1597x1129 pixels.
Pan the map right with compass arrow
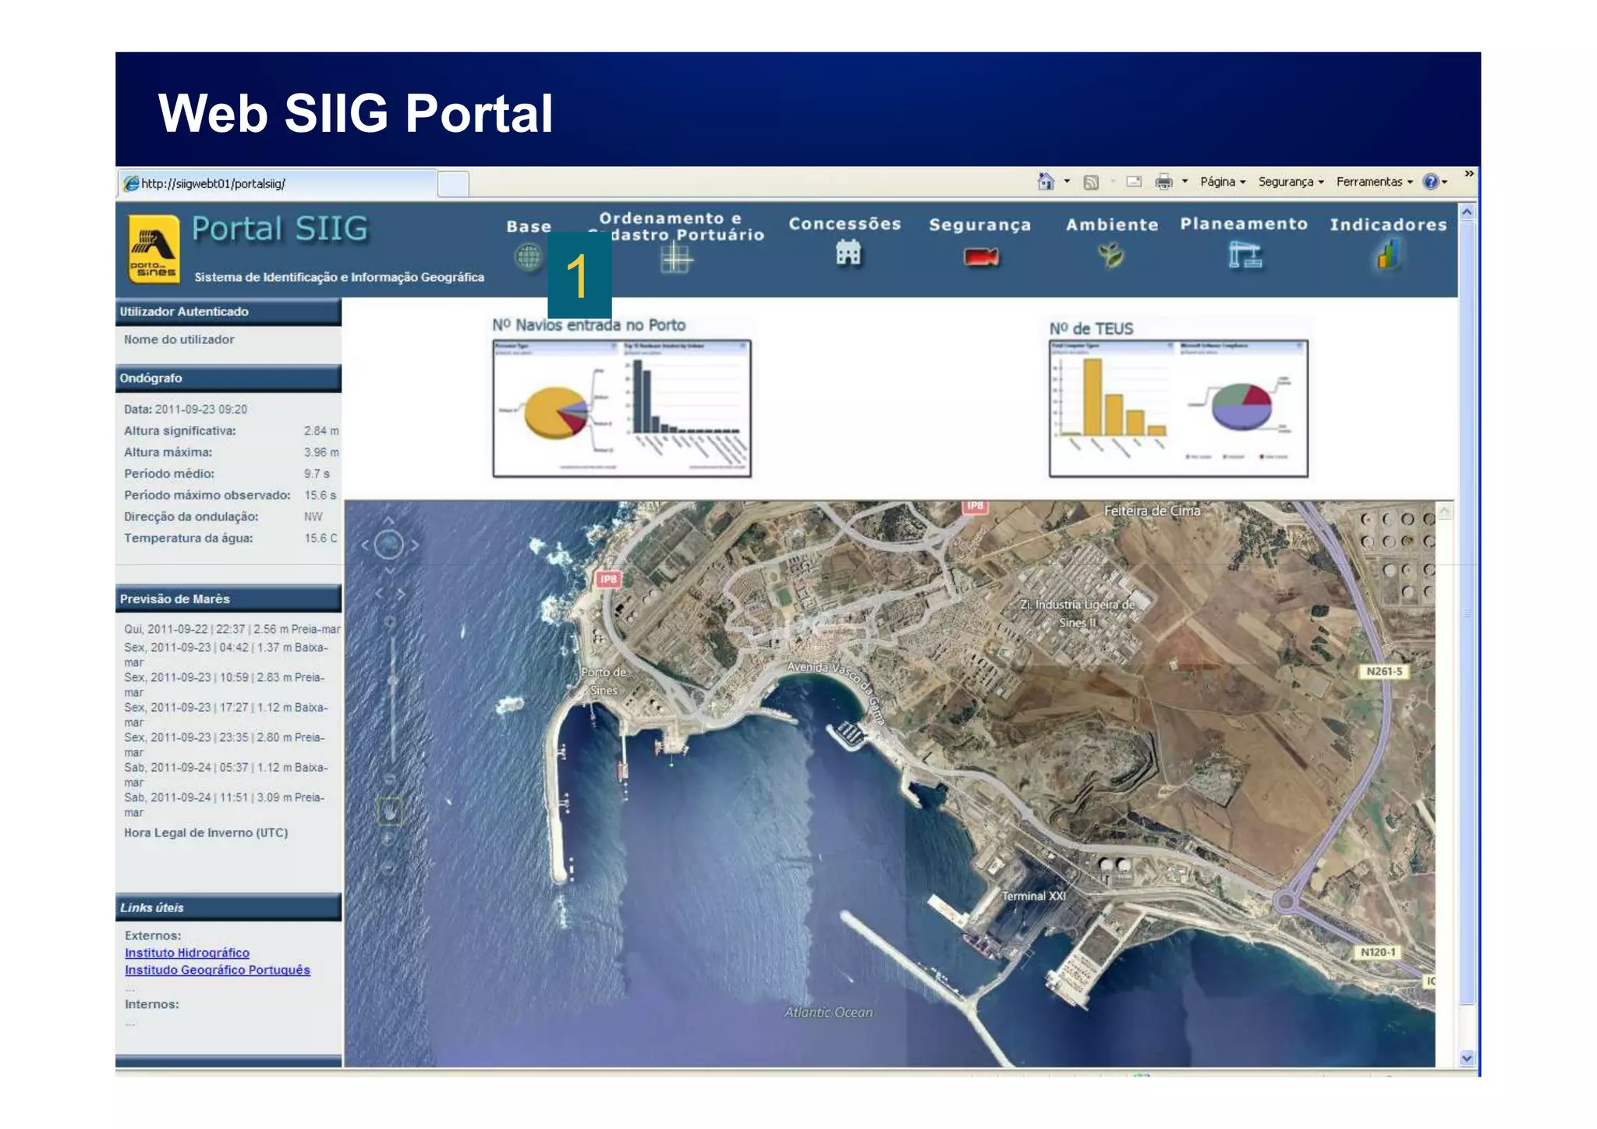[414, 545]
